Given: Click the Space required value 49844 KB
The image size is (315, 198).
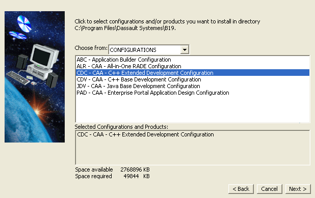Looking at the screenshot, I should click(137, 176).
